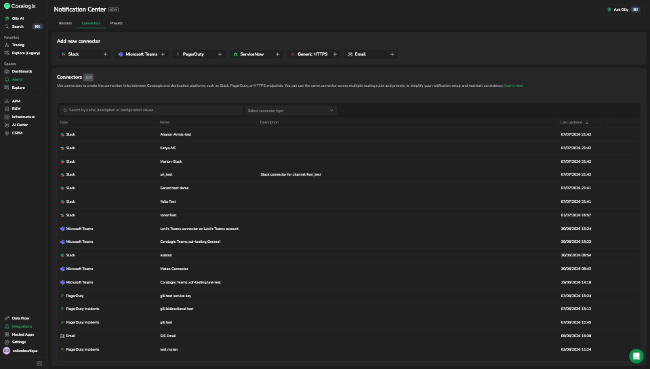The height and width of the screenshot is (369, 650).
Task: Click the plus icon for Generic HTTPS
Action: 335,54
